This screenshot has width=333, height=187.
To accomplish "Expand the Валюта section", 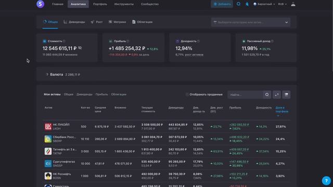I will pyautogui.click(x=47, y=74).
